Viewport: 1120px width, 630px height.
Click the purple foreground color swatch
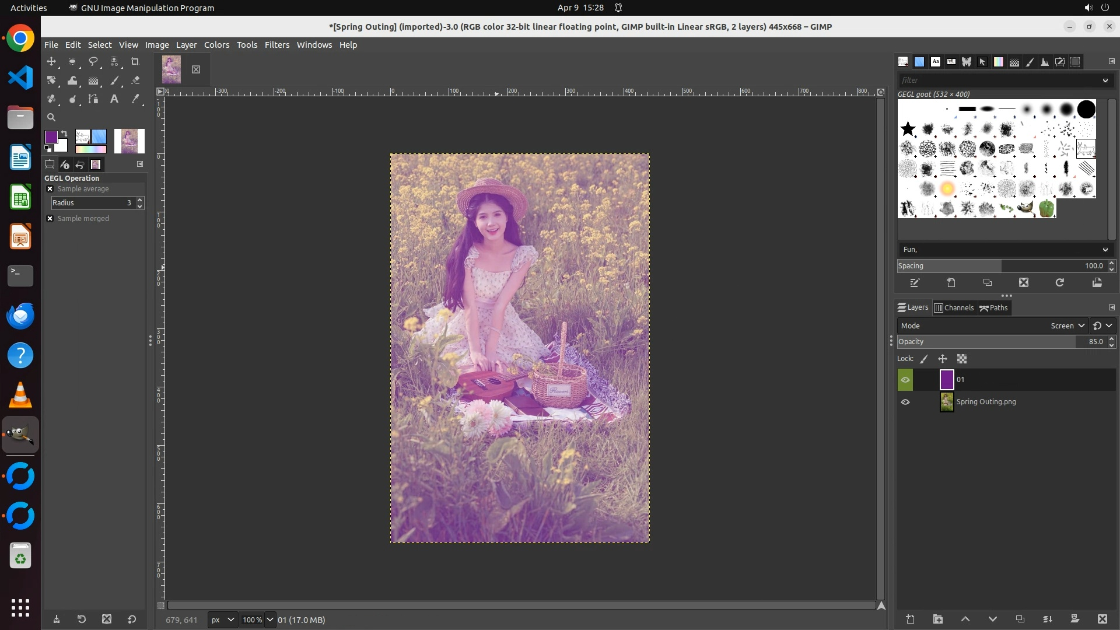51,137
